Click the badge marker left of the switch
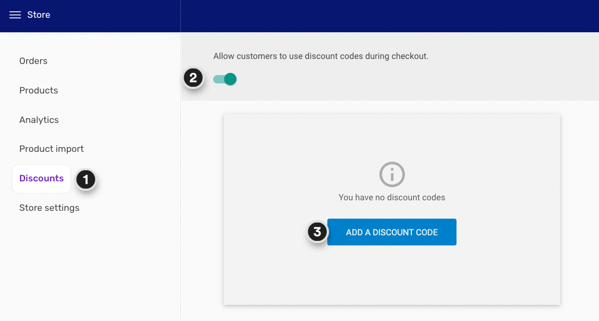 (193, 79)
